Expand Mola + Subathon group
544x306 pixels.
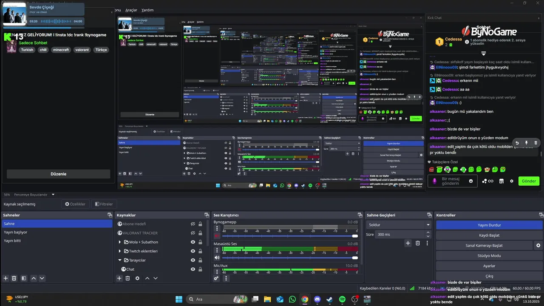pos(120,242)
